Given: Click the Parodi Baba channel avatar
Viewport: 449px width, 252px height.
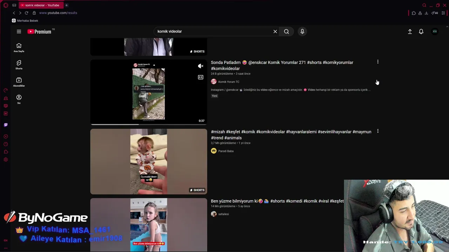Looking at the screenshot, I should 214,151.
